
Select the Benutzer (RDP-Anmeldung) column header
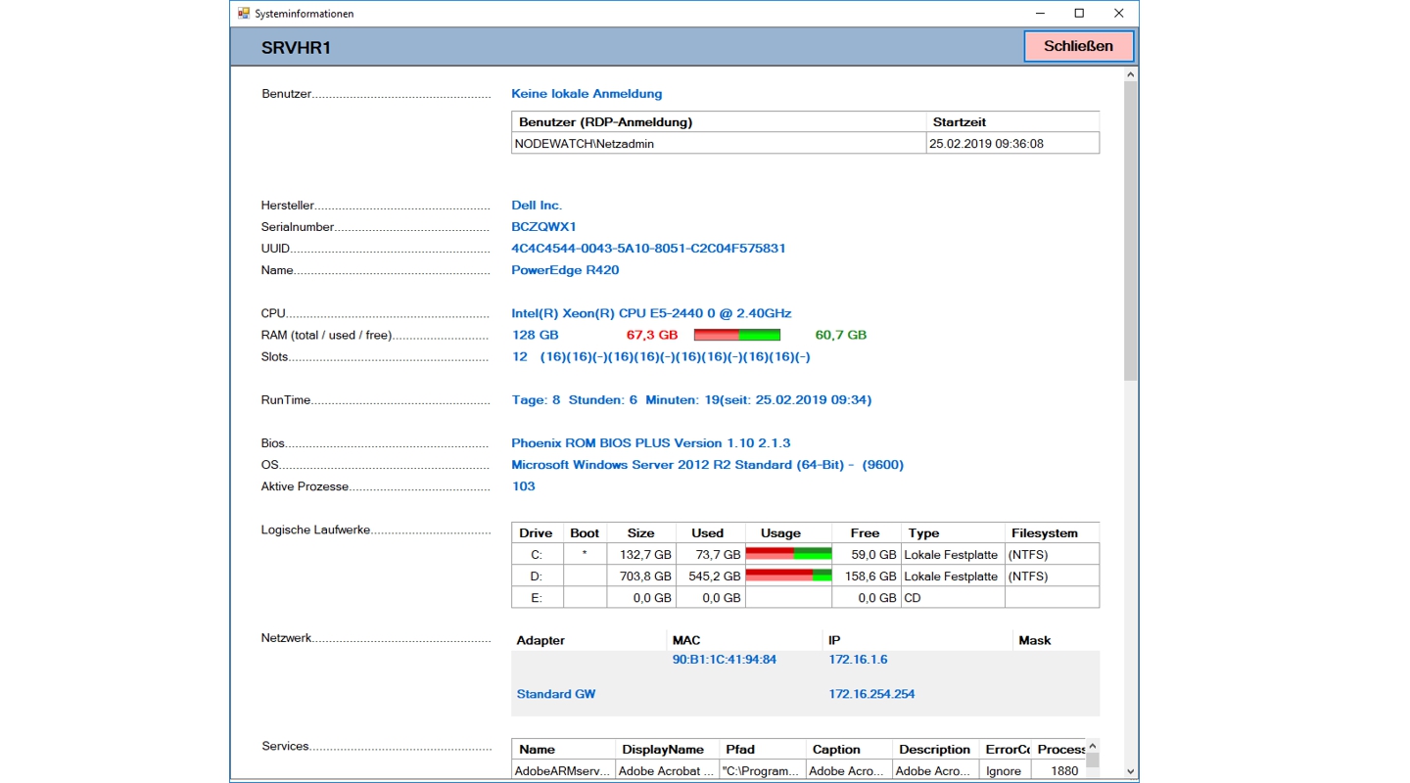(x=719, y=122)
